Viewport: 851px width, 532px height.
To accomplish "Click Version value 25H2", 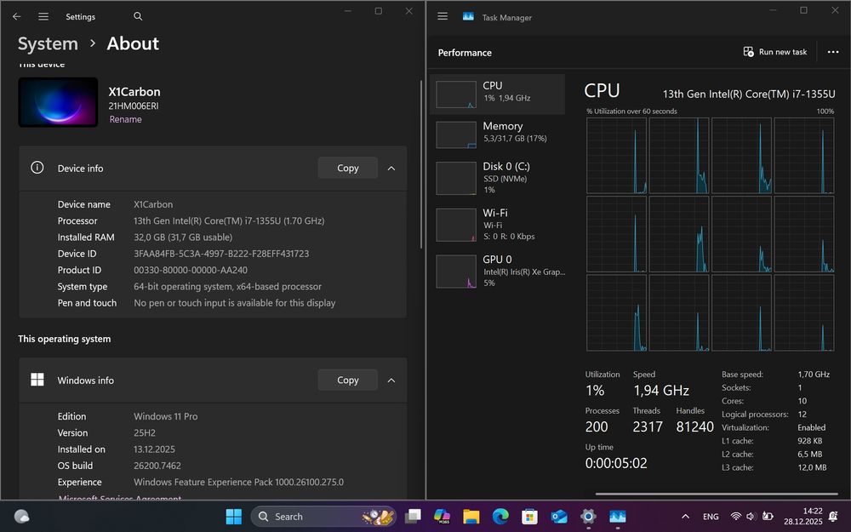I will click(x=145, y=432).
